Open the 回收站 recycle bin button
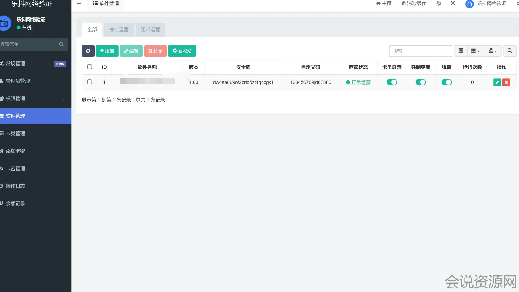Image resolution: width=519 pixels, height=292 pixels. tap(182, 51)
